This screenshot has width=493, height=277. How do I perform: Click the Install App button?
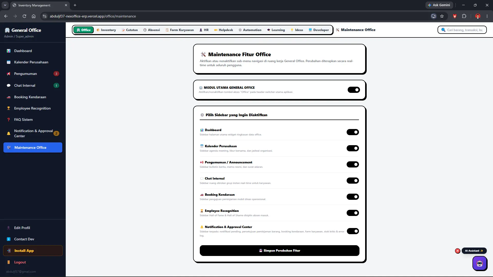33,251
